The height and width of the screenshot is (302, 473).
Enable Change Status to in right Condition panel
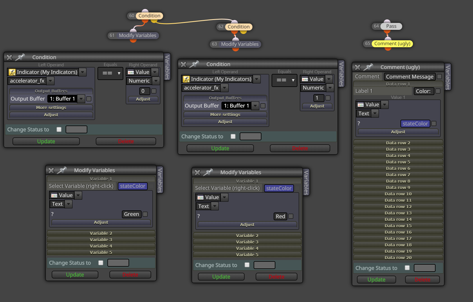coord(233,137)
